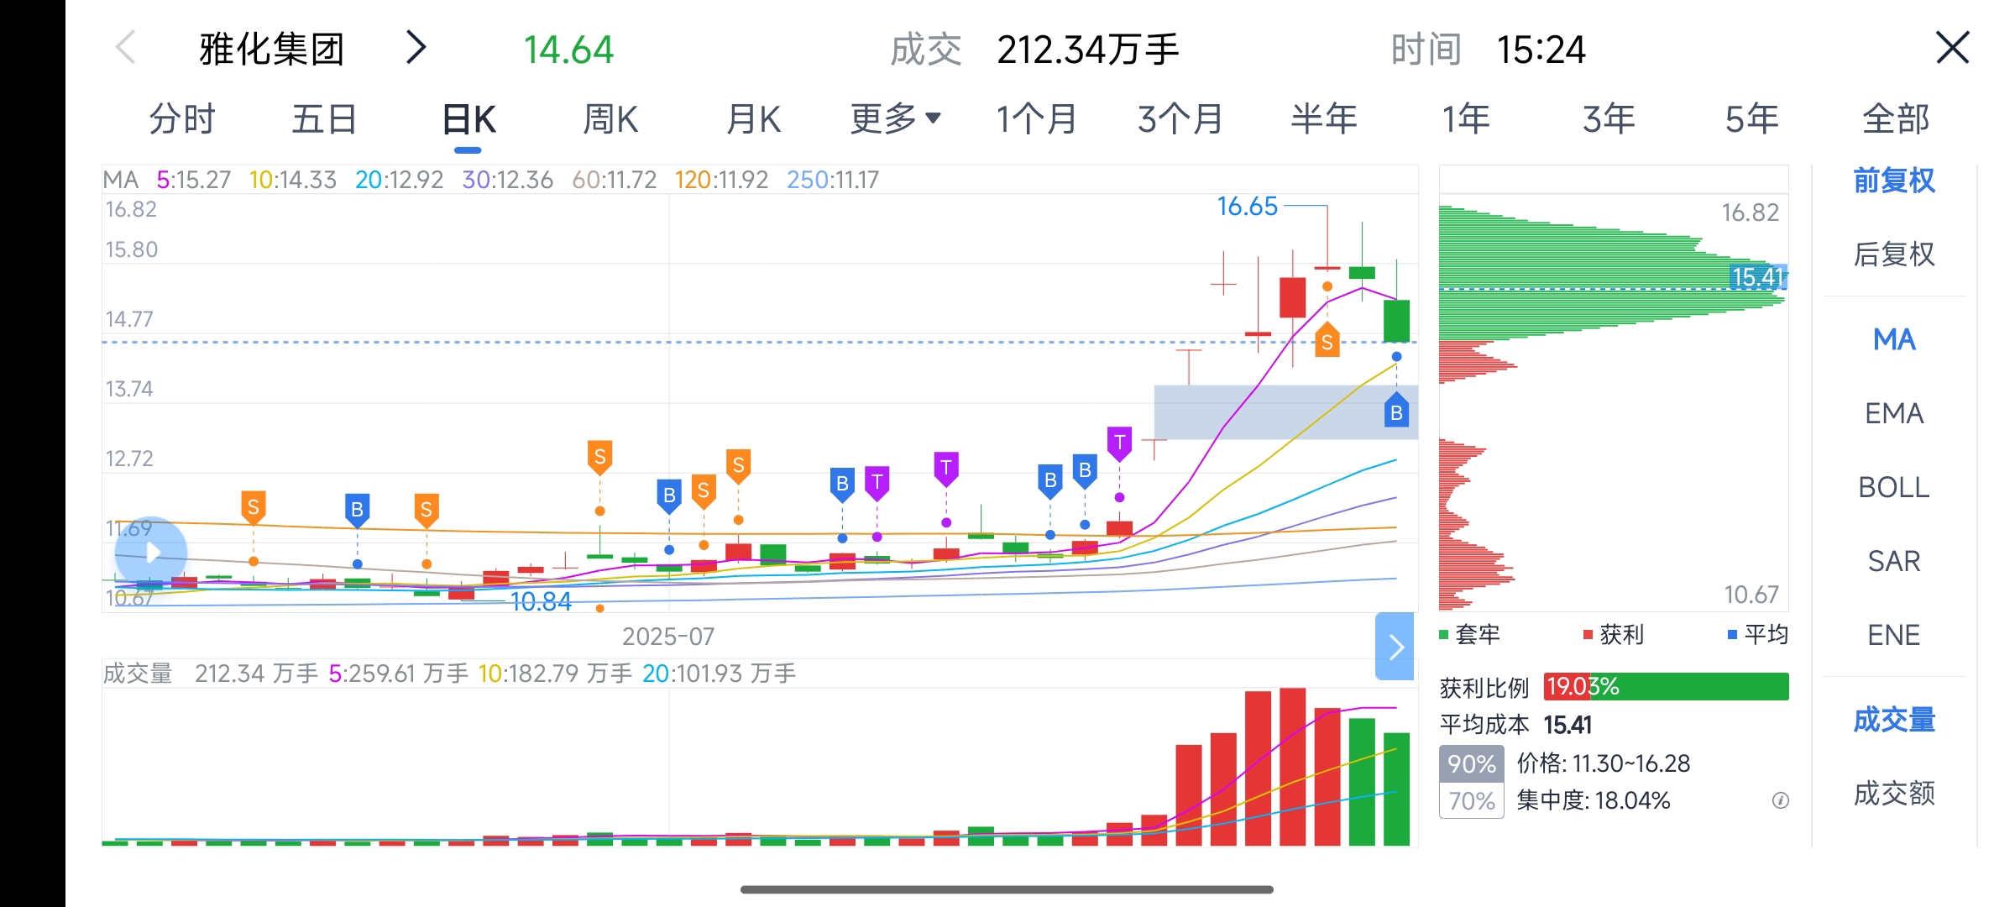Go to the next stock with right chevron
Image resolution: width=2015 pixels, height=907 pixels.
tap(416, 48)
